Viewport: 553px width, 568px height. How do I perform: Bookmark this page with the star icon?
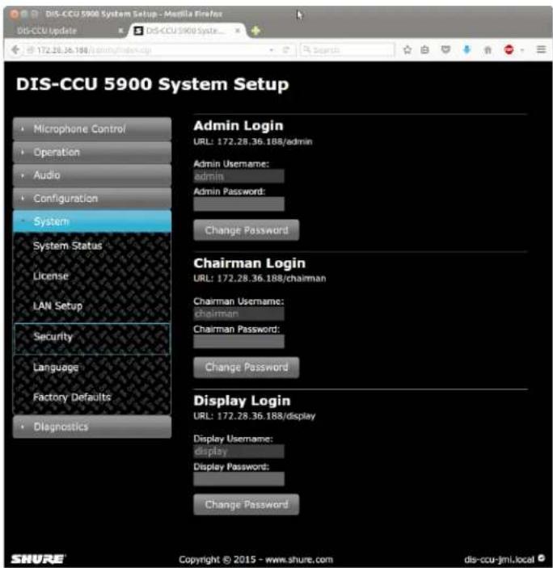pyautogui.click(x=407, y=49)
